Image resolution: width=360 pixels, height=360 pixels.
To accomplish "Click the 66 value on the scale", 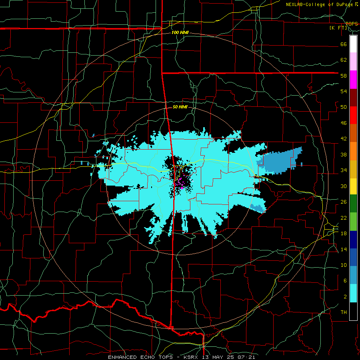I will pos(344,44).
